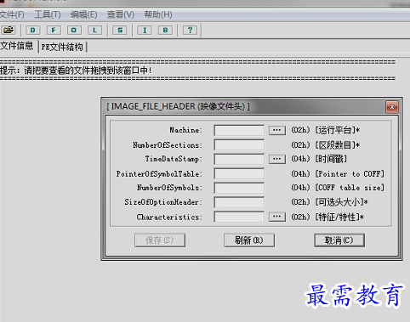Click the TimeDateStamp input field
Screen dimensions: 410x322
[x=239, y=159]
